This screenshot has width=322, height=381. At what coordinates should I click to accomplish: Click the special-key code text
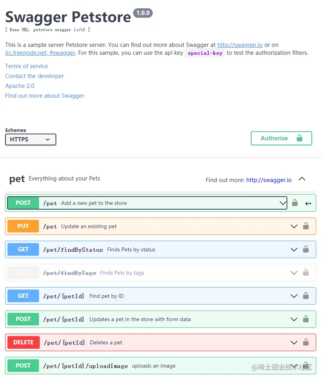[x=205, y=53]
